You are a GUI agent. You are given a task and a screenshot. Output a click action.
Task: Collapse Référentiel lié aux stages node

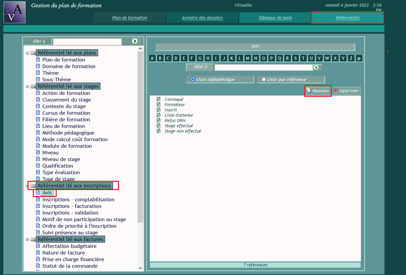point(28,86)
